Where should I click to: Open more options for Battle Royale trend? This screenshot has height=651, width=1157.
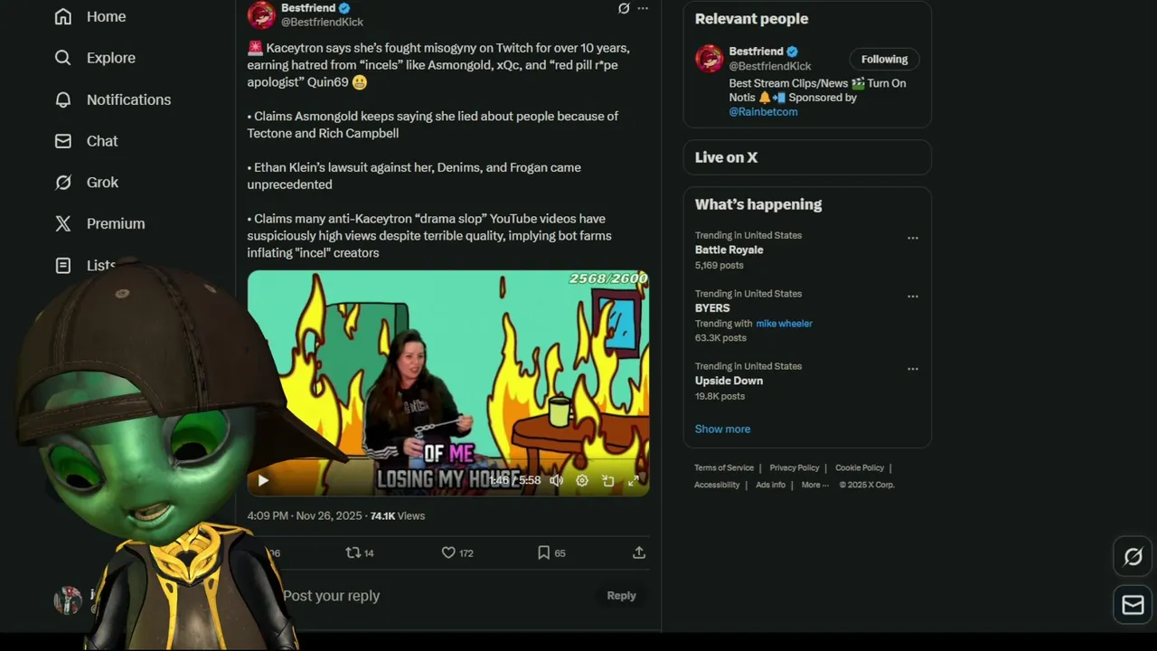pos(912,239)
